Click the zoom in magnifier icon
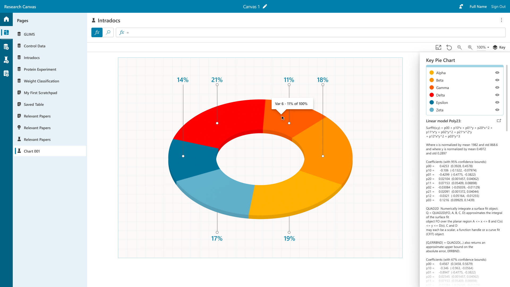The width and height of the screenshot is (510, 287). [470, 47]
